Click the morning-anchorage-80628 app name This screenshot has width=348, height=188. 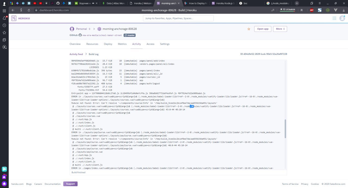[120, 29]
